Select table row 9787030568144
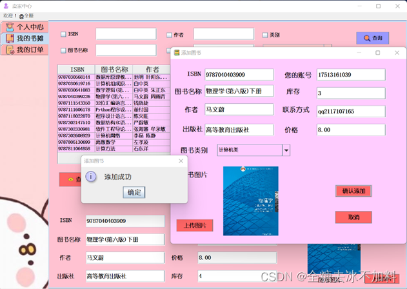 [x=114, y=77]
